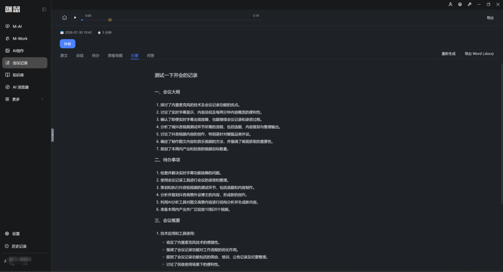Click the heading 一、会议大纲
The width and height of the screenshot is (503, 272).
pos(168,92)
